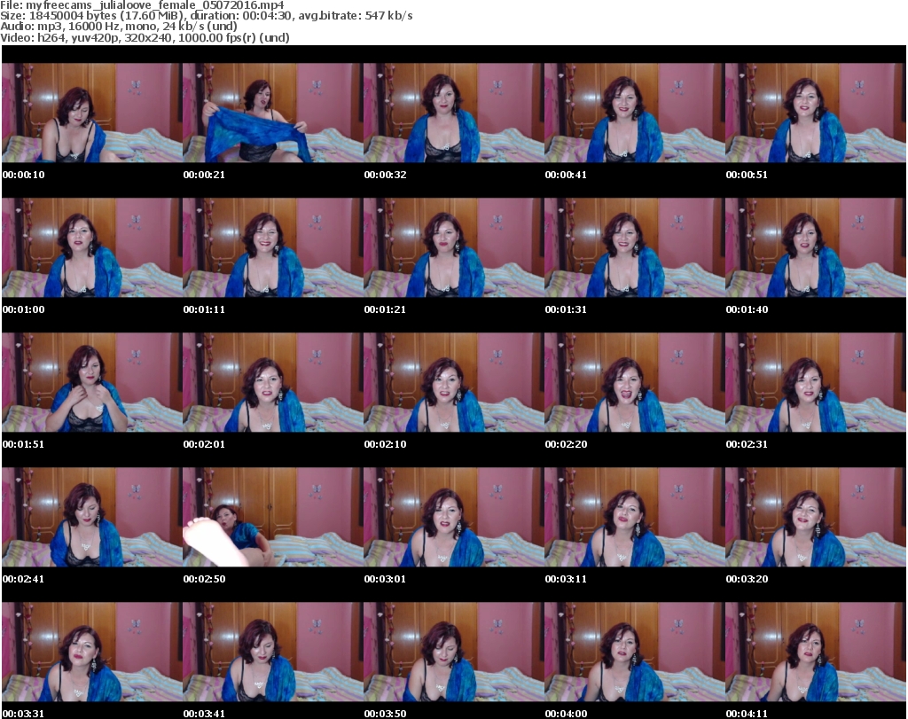
Task: Select the thumbnail timestamped 00:00:10
Action: 91,113
